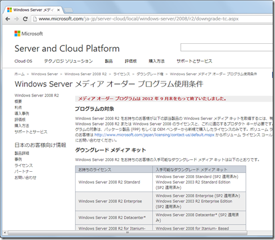Click the 日本のお客様向け情報 heading

(x=40, y=145)
